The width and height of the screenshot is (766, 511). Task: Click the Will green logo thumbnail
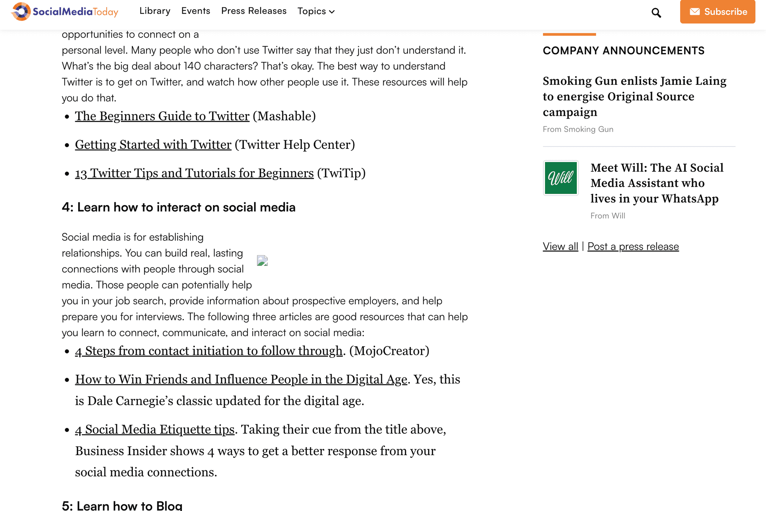(561, 178)
